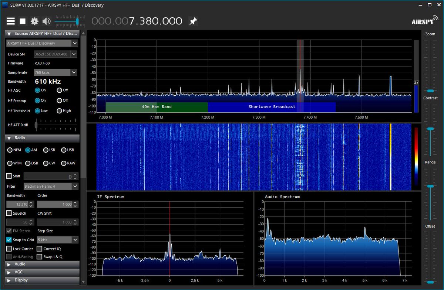Screen dimensions: 444x290
Task: Expand the Audio panel
Action: [42, 264]
